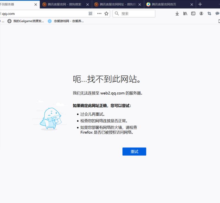
Task: Click the Firefox 是否已被授权访问网络 line
Action: tap(107, 132)
